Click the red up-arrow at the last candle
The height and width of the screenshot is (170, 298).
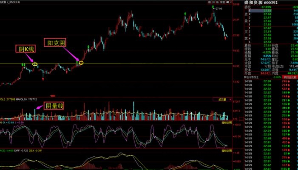(x=225, y=39)
